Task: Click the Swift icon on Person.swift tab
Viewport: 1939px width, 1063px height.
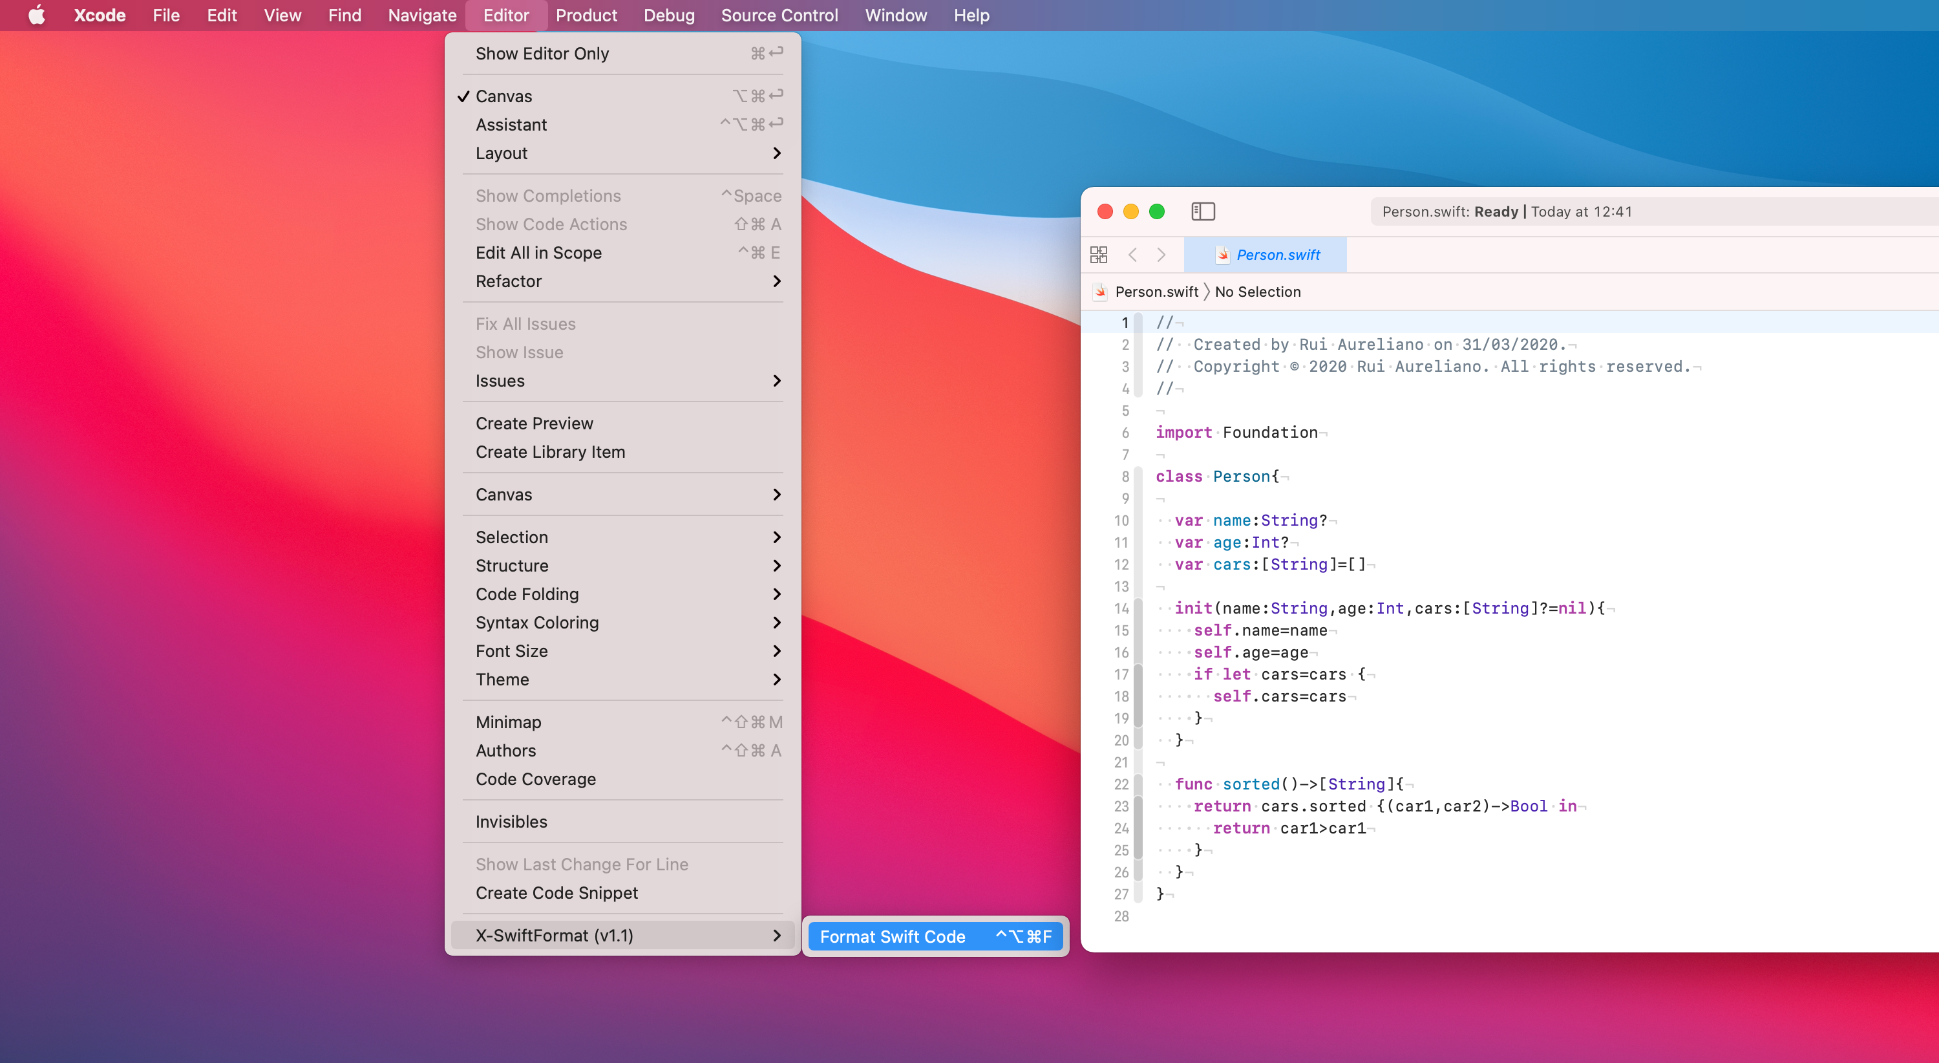Action: (1223, 255)
